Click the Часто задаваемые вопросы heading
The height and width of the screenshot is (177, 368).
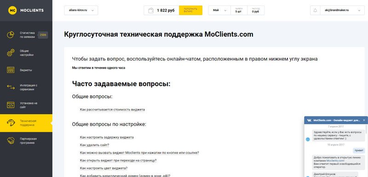click(x=121, y=84)
